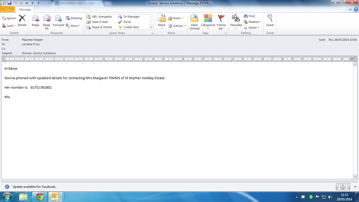Go to Previous Item using the blue up arrow
Screen dimensions: 359x202
click(x=27, y=3)
